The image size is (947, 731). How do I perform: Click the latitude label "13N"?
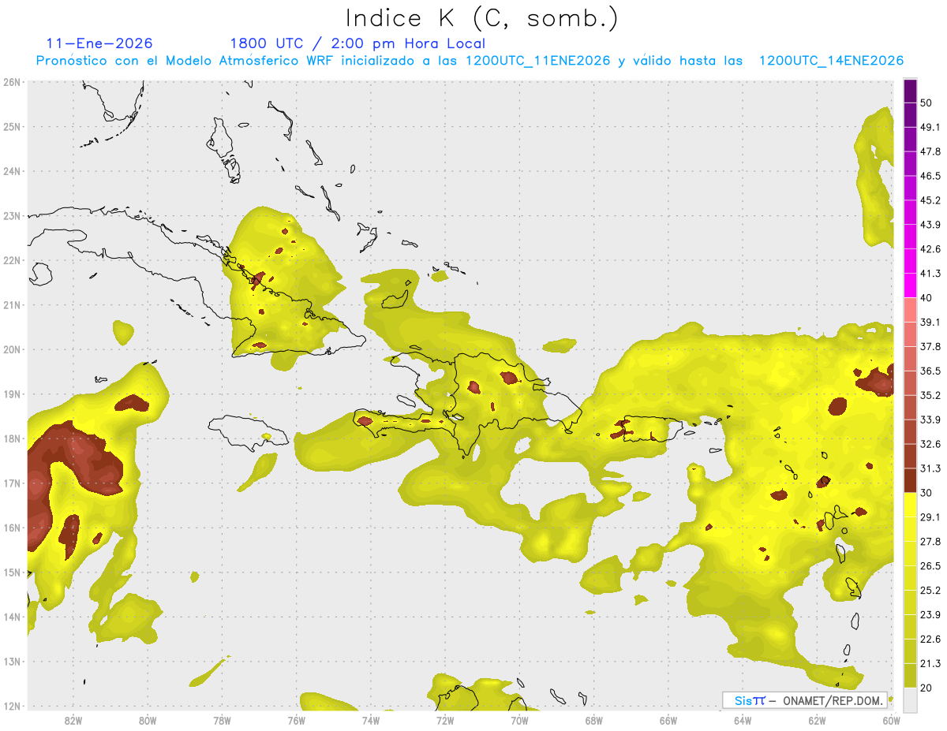pyautogui.click(x=12, y=662)
